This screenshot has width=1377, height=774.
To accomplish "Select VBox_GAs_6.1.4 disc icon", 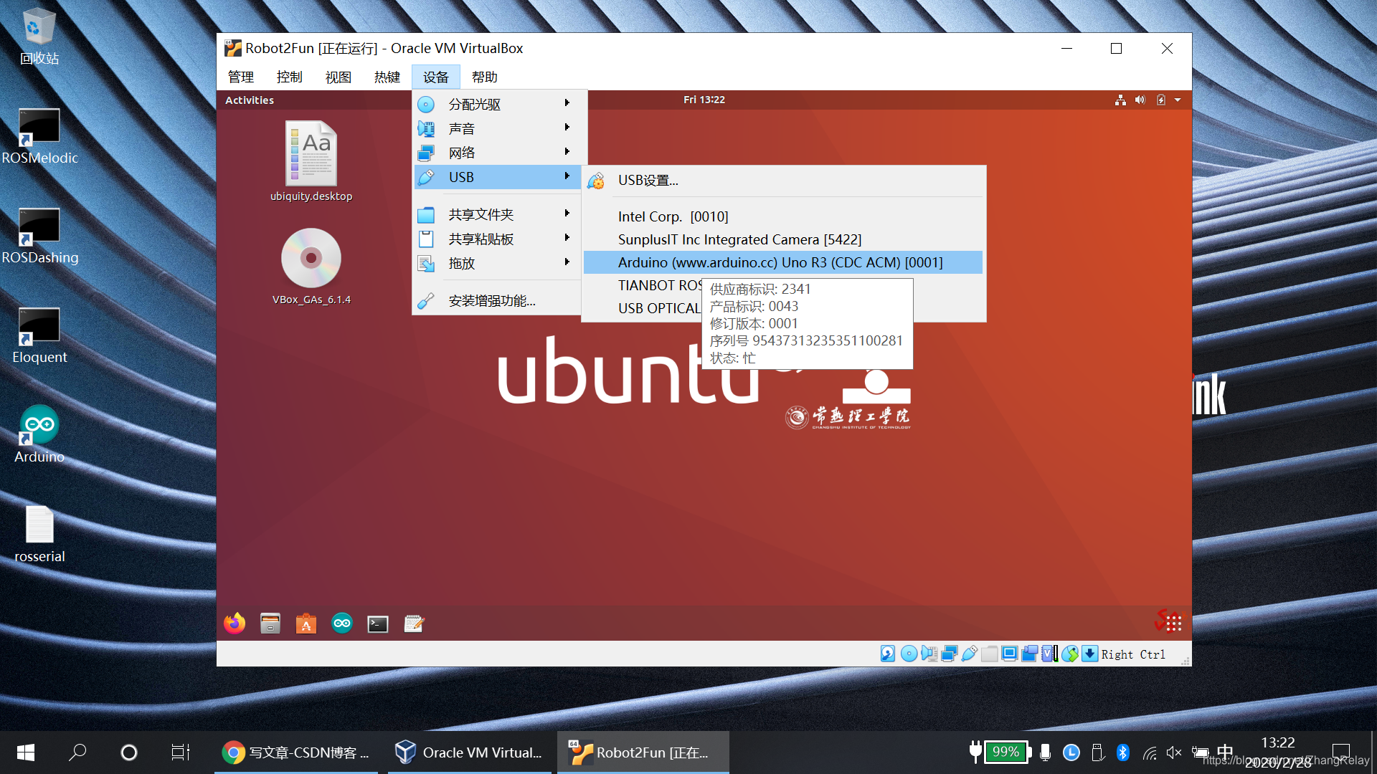I will coord(311,266).
